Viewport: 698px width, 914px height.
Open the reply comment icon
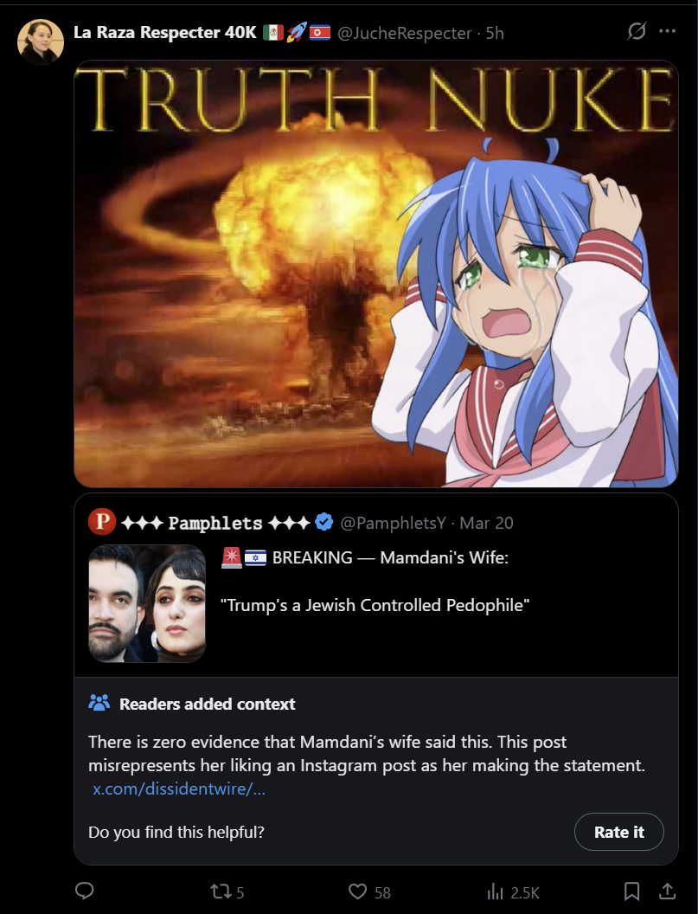pyautogui.click(x=85, y=891)
